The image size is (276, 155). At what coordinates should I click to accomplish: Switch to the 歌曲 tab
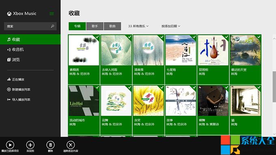[x=112, y=26]
